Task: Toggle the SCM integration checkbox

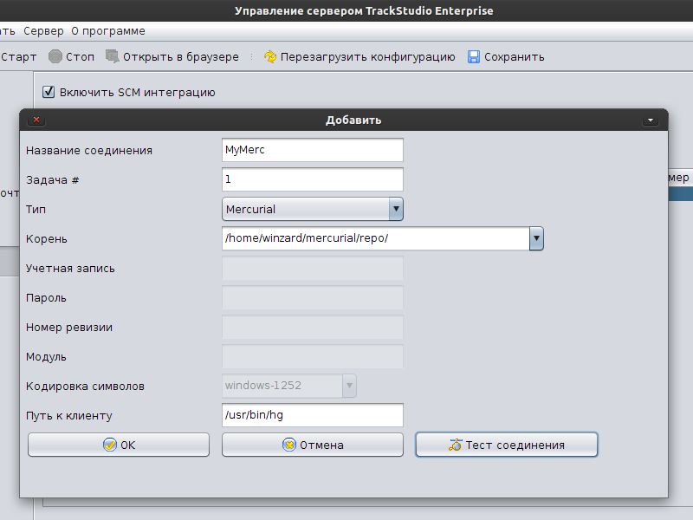Action: [x=49, y=92]
